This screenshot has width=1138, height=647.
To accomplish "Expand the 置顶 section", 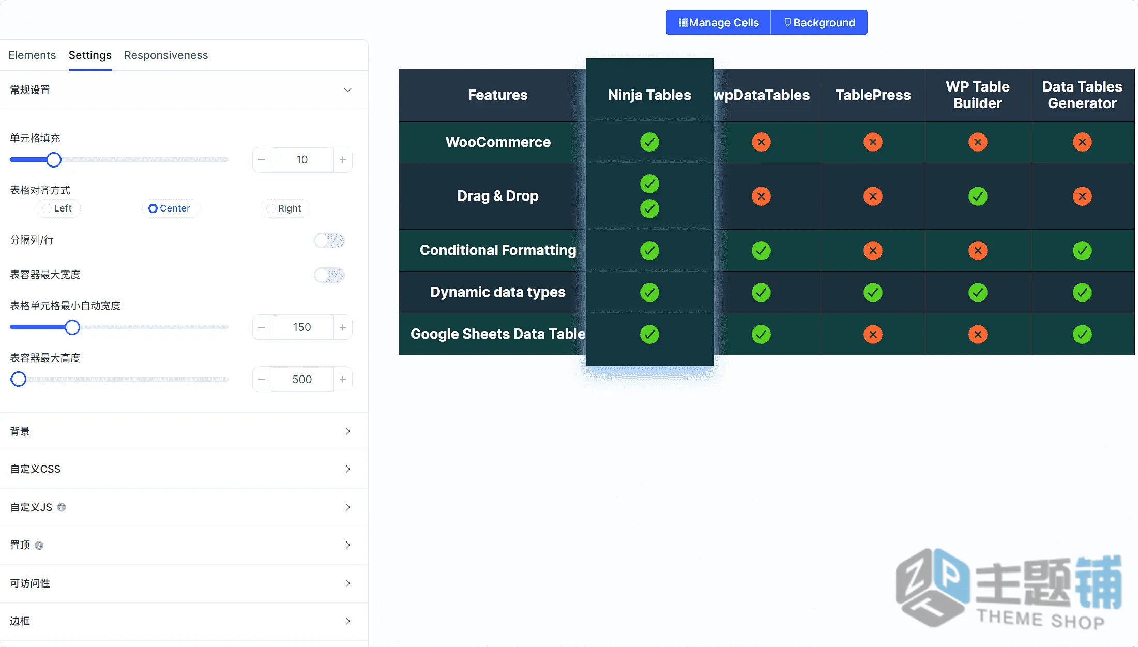I will tap(184, 545).
